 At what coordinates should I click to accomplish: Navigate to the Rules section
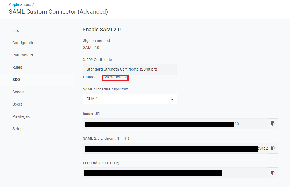tap(17, 67)
